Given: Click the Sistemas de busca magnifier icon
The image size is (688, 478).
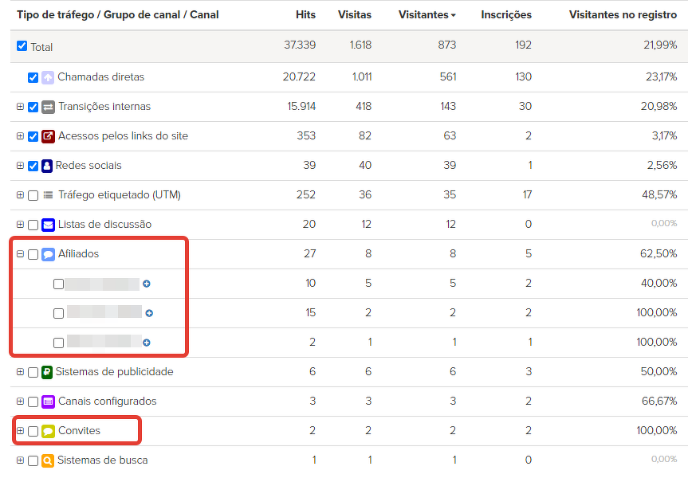Looking at the screenshot, I should (47, 460).
